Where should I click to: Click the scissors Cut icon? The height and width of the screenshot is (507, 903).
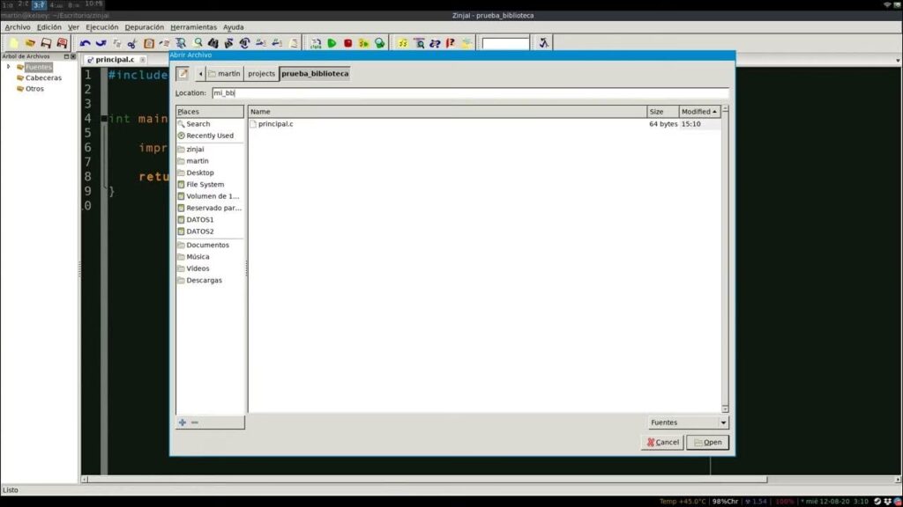132,42
